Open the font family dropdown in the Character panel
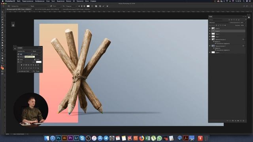Screen dimensions: 253x142 [x=25, y=51]
